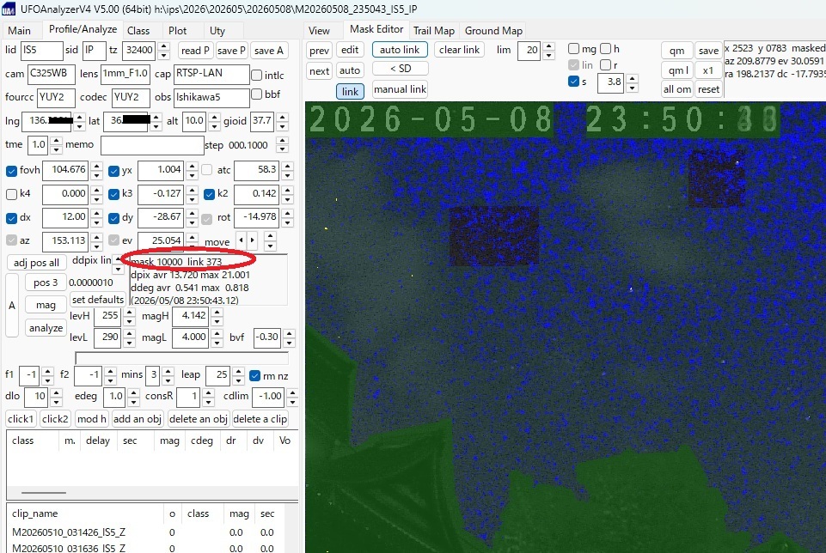Click the all om button

tap(677, 89)
